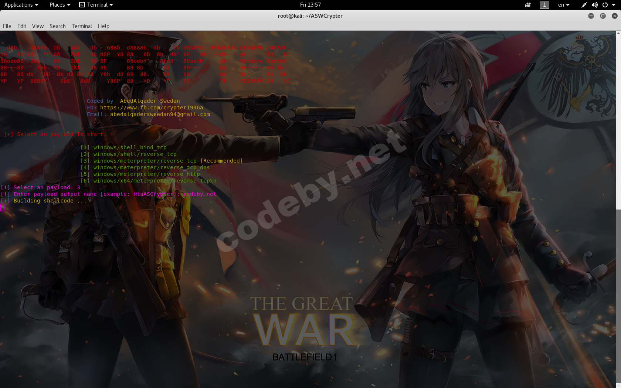Click the Fri 13:57 clock

(x=310, y=5)
